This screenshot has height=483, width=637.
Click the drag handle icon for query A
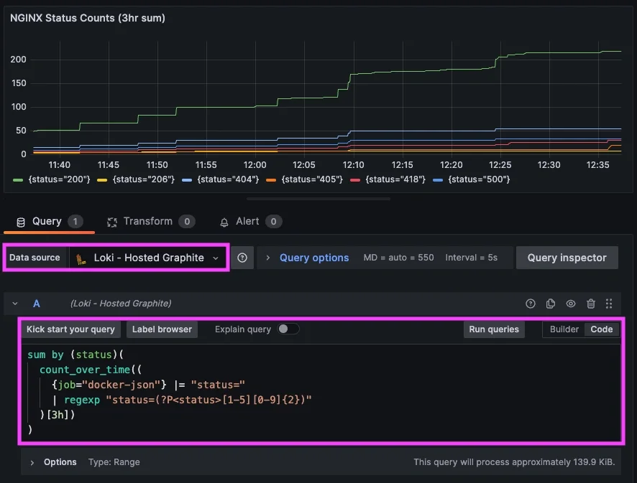(x=610, y=304)
